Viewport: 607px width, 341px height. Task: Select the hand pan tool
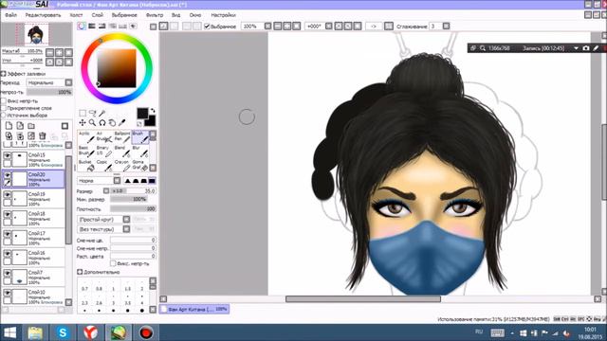pos(112,122)
